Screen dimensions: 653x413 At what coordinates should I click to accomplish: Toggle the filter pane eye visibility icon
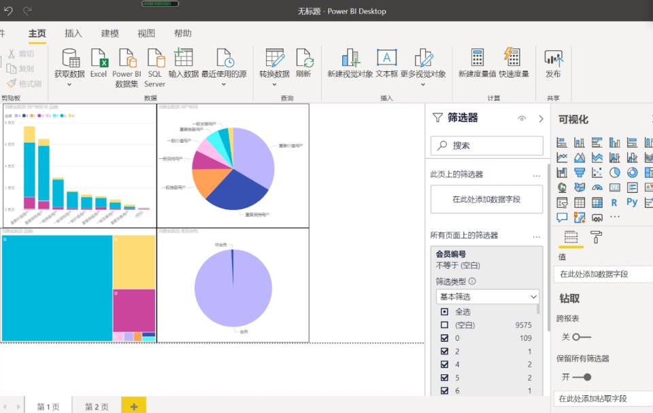click(522, 119)
